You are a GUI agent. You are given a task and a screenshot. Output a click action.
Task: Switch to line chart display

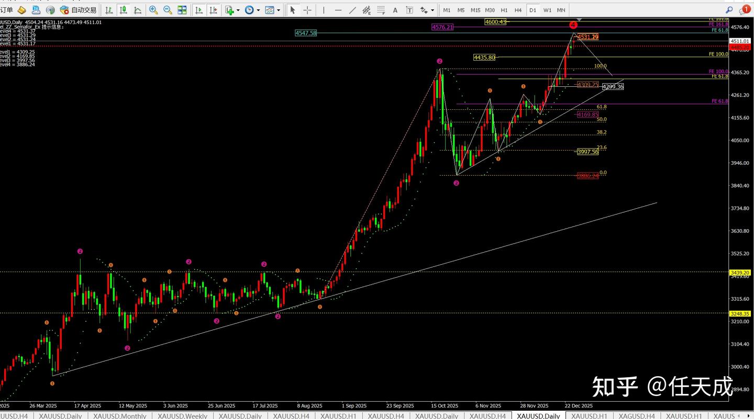[137, 10]
